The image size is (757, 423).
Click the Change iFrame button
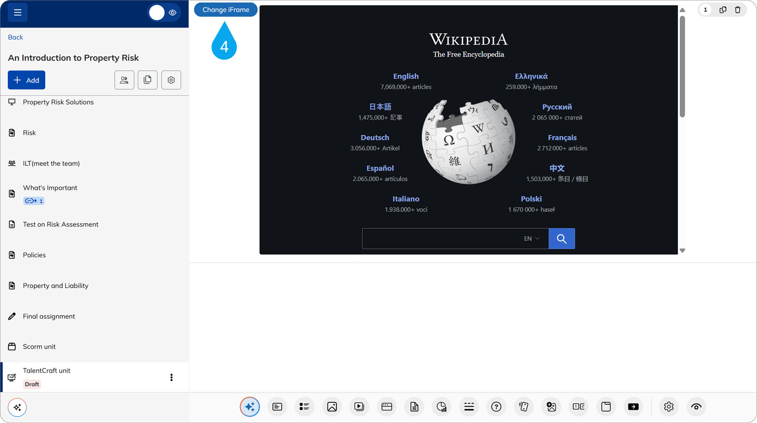point(226,10)
